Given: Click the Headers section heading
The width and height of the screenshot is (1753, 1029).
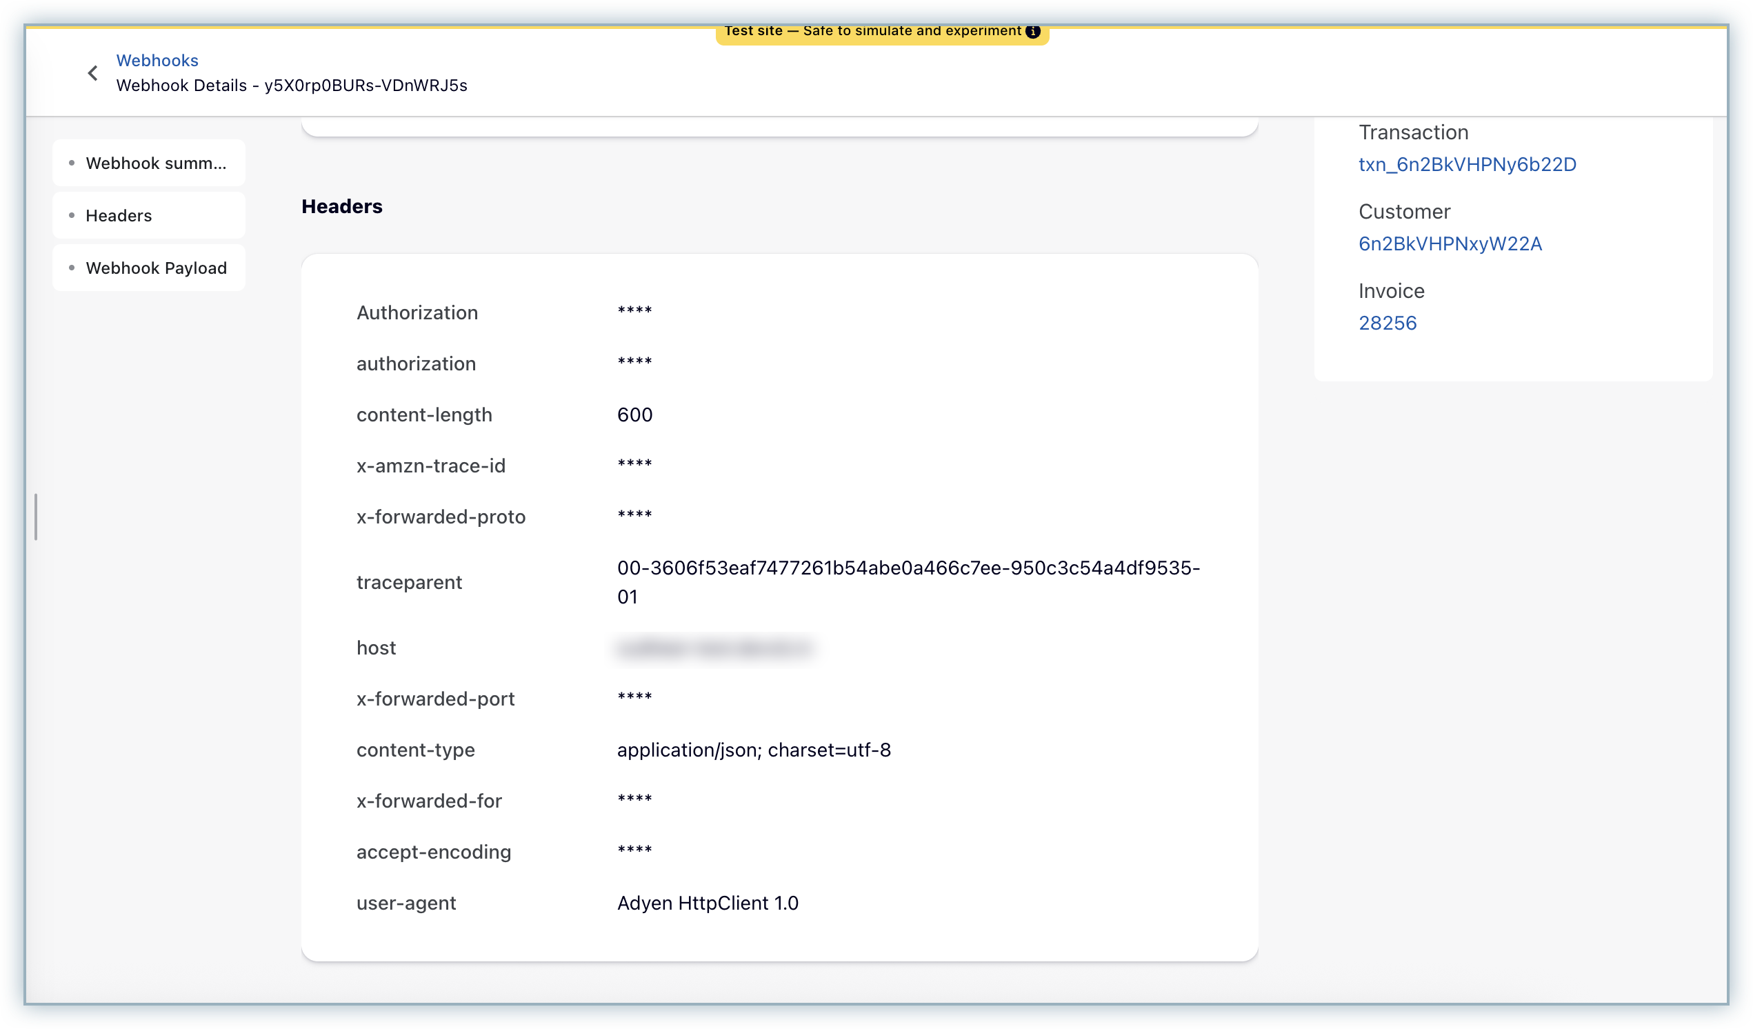Looking at the screenshot, I should click(341, 207).
